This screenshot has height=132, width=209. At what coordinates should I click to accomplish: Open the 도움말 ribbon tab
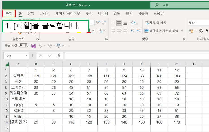point(159,14)
